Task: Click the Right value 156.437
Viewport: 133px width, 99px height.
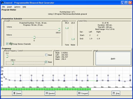Action: click(x=65, y=57)
